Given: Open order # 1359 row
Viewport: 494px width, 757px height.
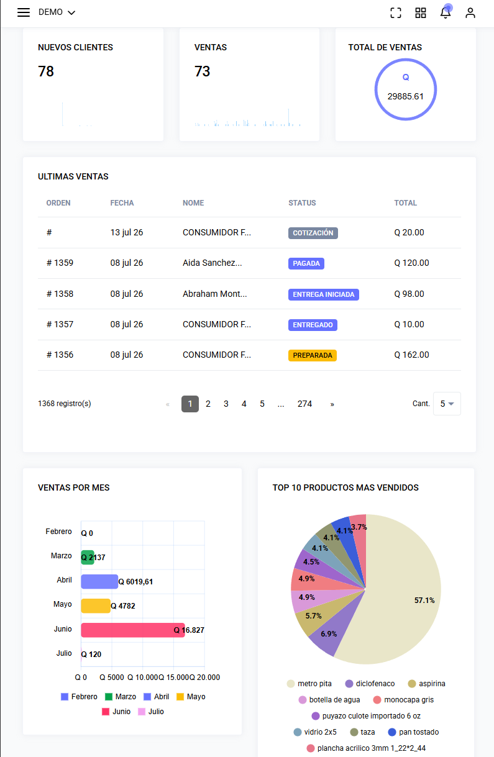Looking at the screenshot, I should click(x=249, y=263).
